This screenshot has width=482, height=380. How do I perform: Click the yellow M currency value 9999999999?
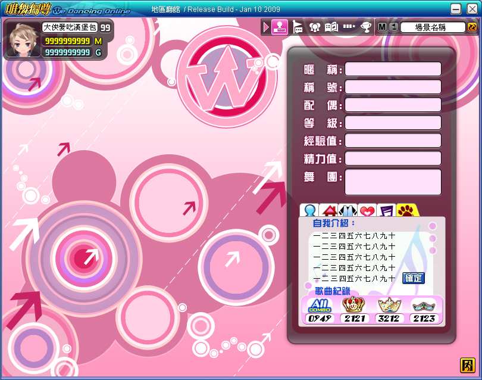(x=67, y=41)
